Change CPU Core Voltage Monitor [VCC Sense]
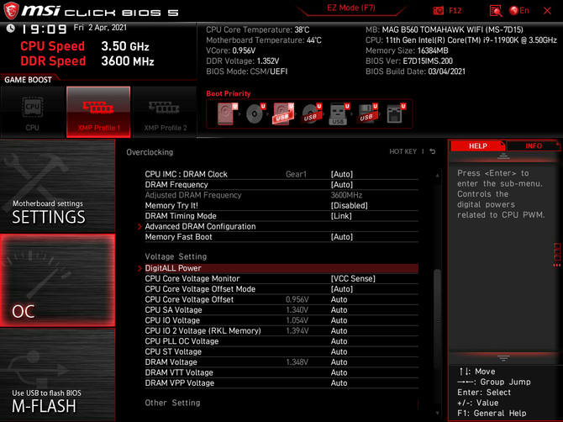This screenshot has width=563, height=422. [353, 279]
